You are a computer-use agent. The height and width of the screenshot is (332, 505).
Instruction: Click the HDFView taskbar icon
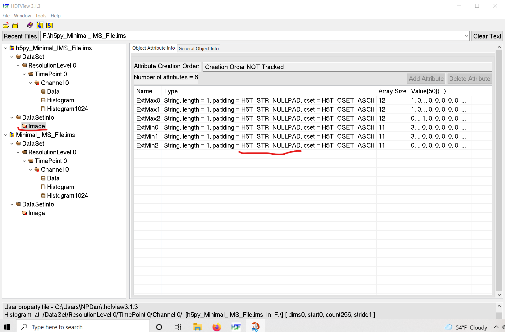click(x=236, y=327)
